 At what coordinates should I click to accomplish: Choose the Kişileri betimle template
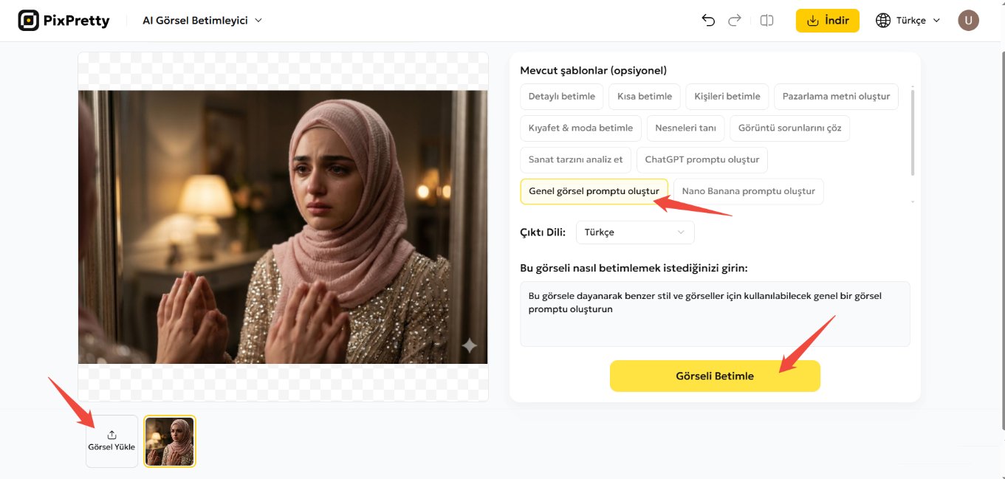click(727, 96)
